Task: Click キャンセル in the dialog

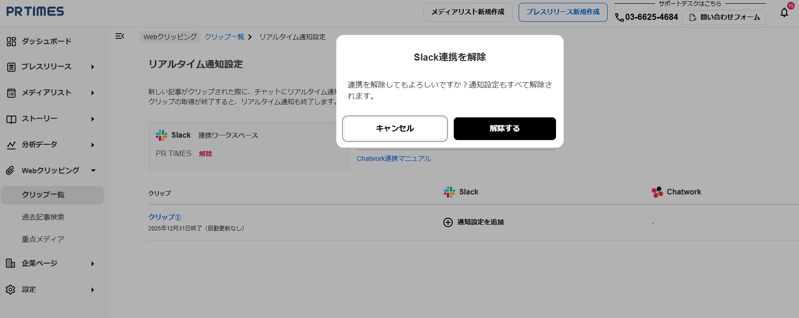Action: (395, 129)
